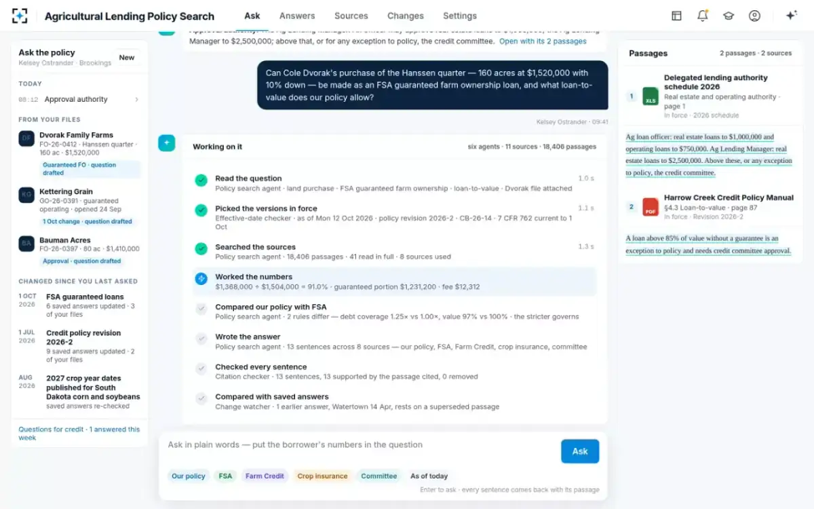Viewport: 814px width, 509px height.
Task: Click the Dvorak Family Farms avatar
Action: pyautogui.click(x=26, y=138)
